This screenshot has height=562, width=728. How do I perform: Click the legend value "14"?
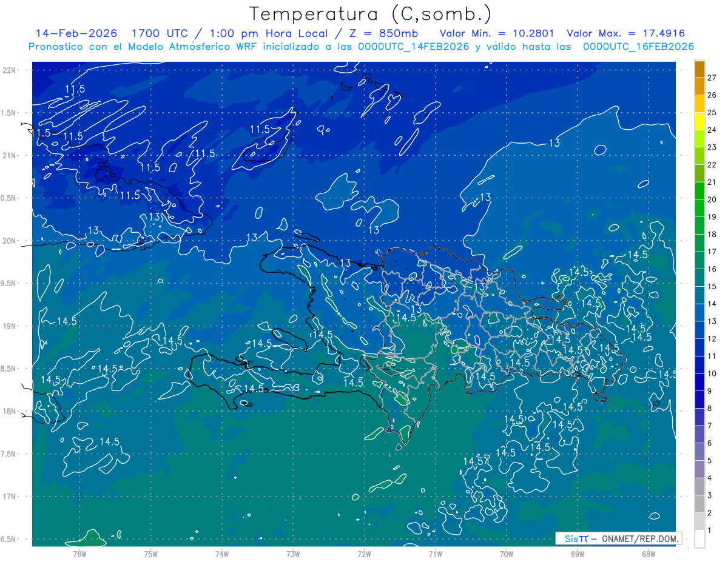tap(712, 304)
